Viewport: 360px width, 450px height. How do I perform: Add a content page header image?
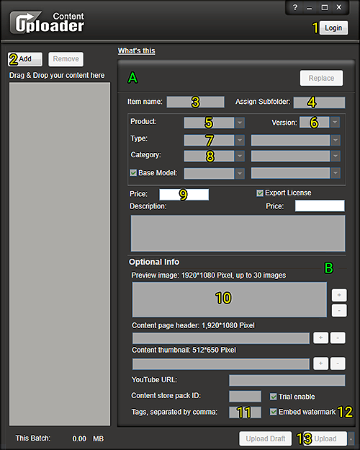tap(320, 337)
